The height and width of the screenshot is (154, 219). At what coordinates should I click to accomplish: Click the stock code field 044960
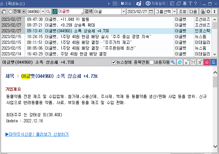[x=34, y=12]
